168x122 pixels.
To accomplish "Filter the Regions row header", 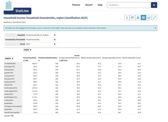I will tap(12, 58).
